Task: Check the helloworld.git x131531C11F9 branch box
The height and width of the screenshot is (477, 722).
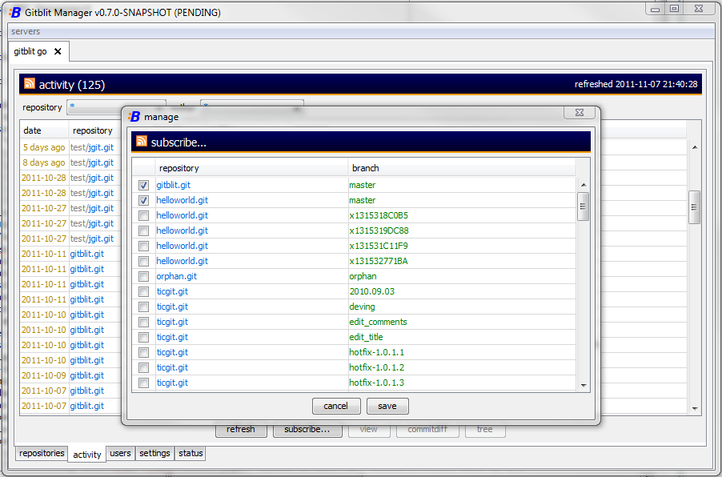Action: point(143,246)
